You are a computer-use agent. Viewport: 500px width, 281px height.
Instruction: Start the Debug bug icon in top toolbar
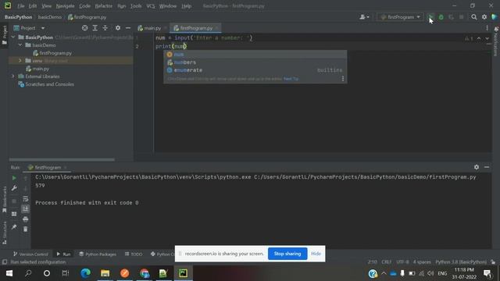(x=441, y=17)
